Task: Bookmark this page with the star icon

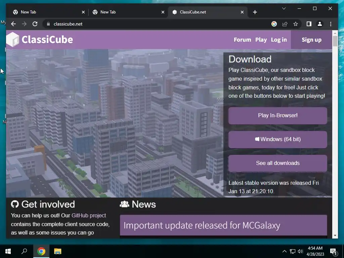Action: [x=296, y=24]
